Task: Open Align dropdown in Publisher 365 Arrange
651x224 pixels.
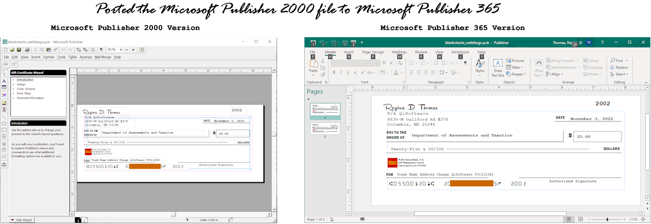Action: 555,74
